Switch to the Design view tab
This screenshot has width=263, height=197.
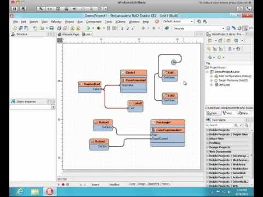point(141,184)
